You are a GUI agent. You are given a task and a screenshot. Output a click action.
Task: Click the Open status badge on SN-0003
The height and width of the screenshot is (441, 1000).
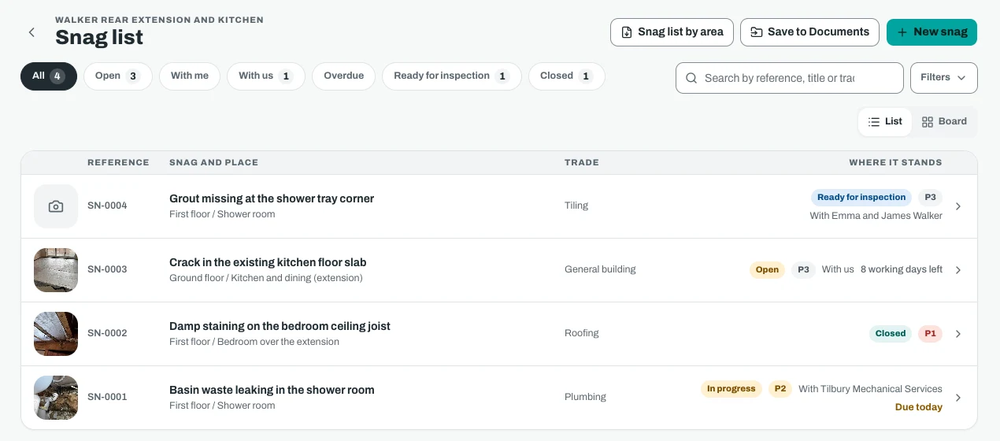(x=767, y=270)
